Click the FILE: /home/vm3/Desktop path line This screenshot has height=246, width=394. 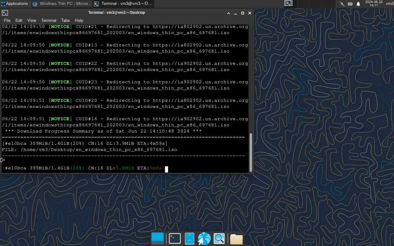(x=90, y=150)
